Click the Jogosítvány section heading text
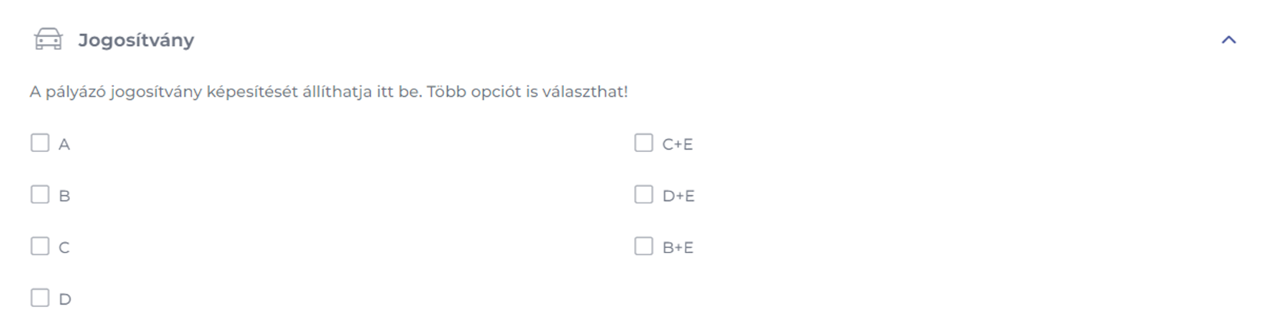Viewport: 1269px width, 330px height. pos(136,40)
